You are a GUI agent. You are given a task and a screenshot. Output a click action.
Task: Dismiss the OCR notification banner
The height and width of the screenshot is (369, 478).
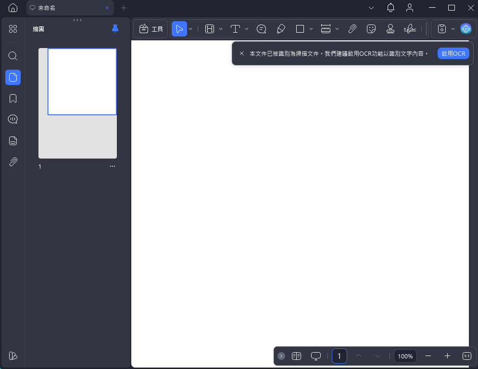coord(242,53)
